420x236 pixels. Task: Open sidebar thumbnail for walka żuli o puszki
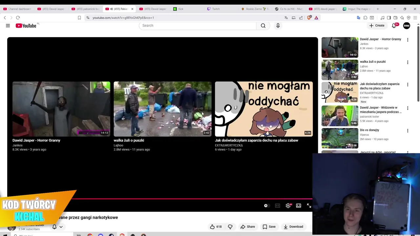[340, 70]
